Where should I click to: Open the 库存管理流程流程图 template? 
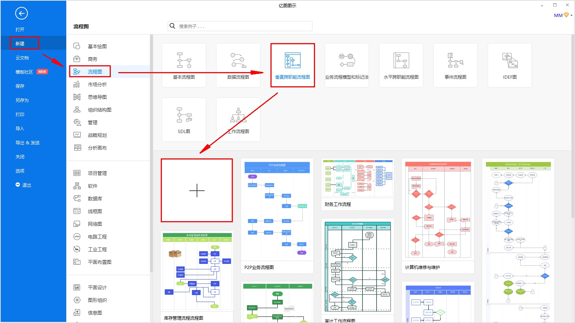click(197, 277)
